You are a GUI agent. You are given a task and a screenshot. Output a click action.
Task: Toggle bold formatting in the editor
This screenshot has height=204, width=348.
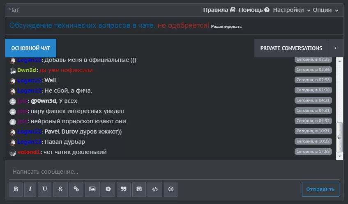click(x=16, y=189)
